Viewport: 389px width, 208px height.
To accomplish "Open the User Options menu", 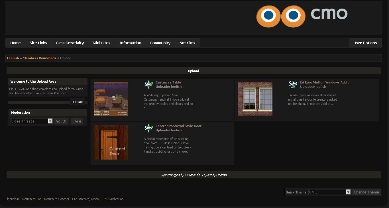I will 365,43.
